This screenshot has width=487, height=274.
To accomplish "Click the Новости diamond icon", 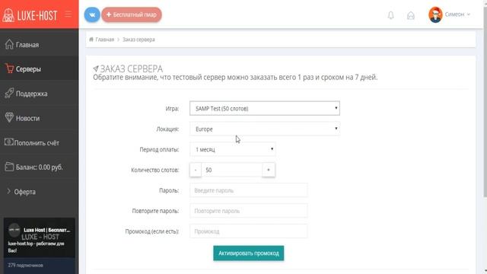I will (x=9, y=117).
